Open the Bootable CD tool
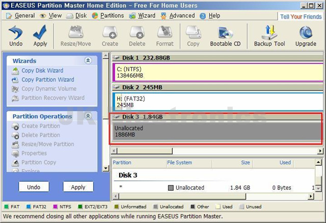 (225, 36)
